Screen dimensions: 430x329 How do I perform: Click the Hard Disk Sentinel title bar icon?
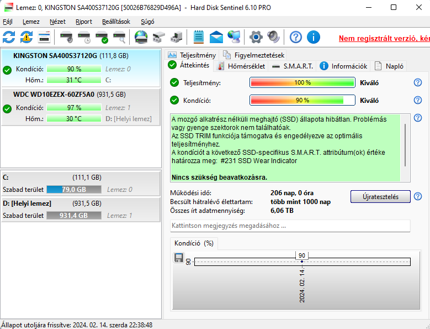(x=8, y=7)
